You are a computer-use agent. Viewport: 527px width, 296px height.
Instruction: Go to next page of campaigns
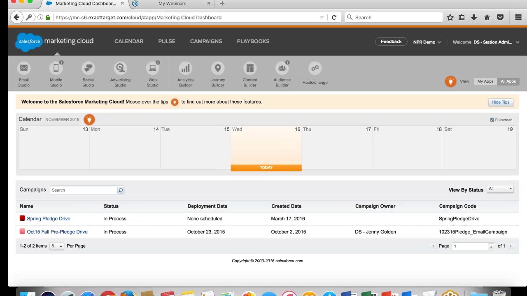click(511, 246)
